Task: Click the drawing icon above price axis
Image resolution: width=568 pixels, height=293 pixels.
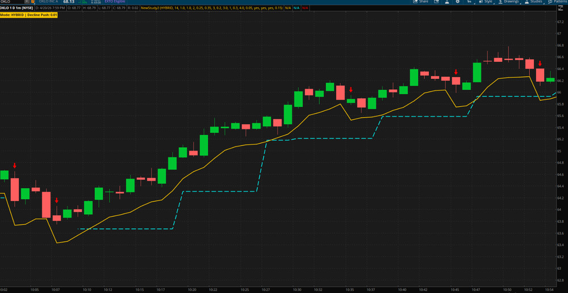Action: pos(561,8)
